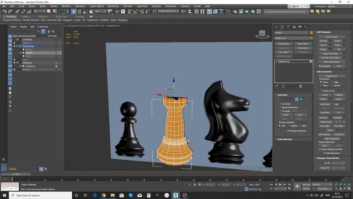Click the Mirror tool icon
353x199 pixels.
184,11
